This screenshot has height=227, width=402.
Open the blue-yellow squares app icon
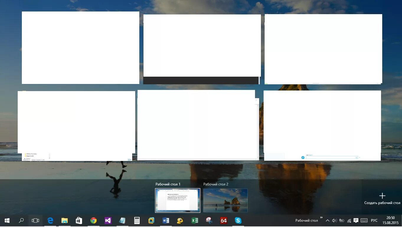point(151,220)
